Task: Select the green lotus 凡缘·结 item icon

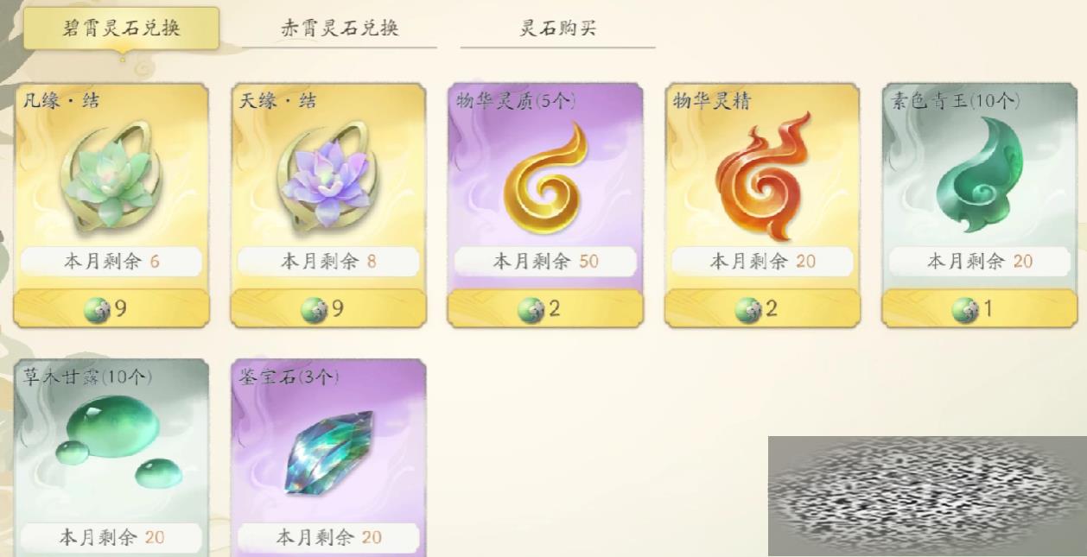Action: pyautogui.click(x=111, y=179)
